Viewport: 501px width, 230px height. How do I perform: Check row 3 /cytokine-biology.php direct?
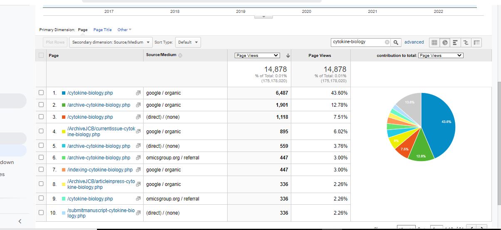41,117
